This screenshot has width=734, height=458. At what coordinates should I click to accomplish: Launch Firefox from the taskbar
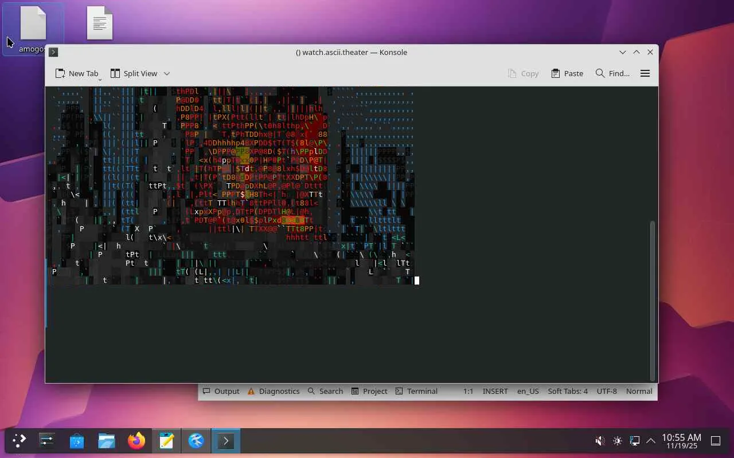(136, 441)
